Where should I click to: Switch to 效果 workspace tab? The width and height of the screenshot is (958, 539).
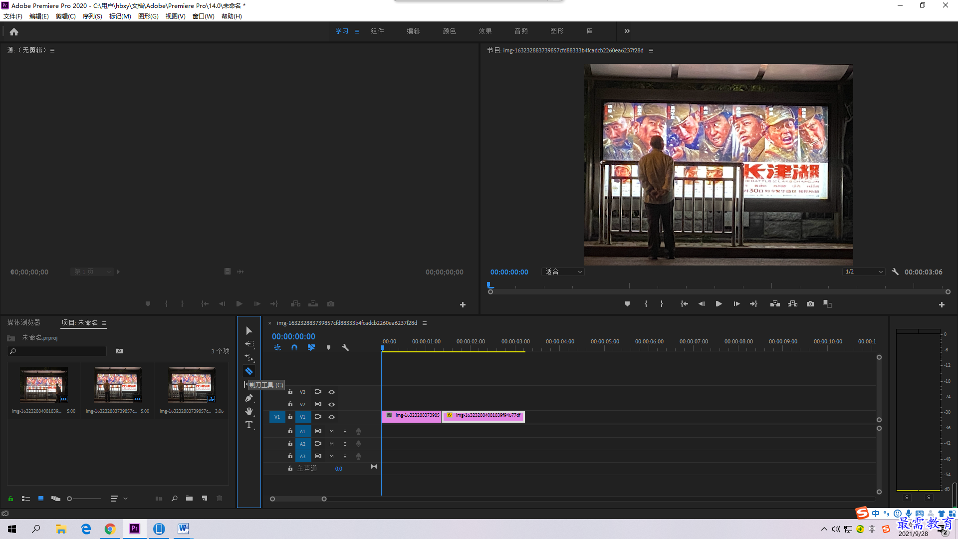point(485,31)
